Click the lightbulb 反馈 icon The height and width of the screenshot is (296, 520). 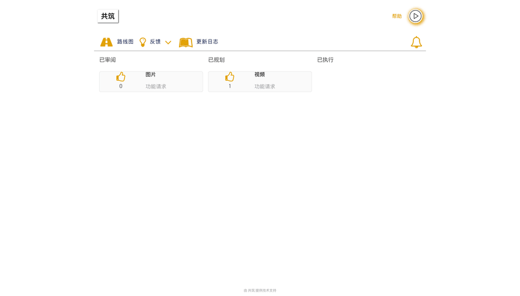coord(143,42)
